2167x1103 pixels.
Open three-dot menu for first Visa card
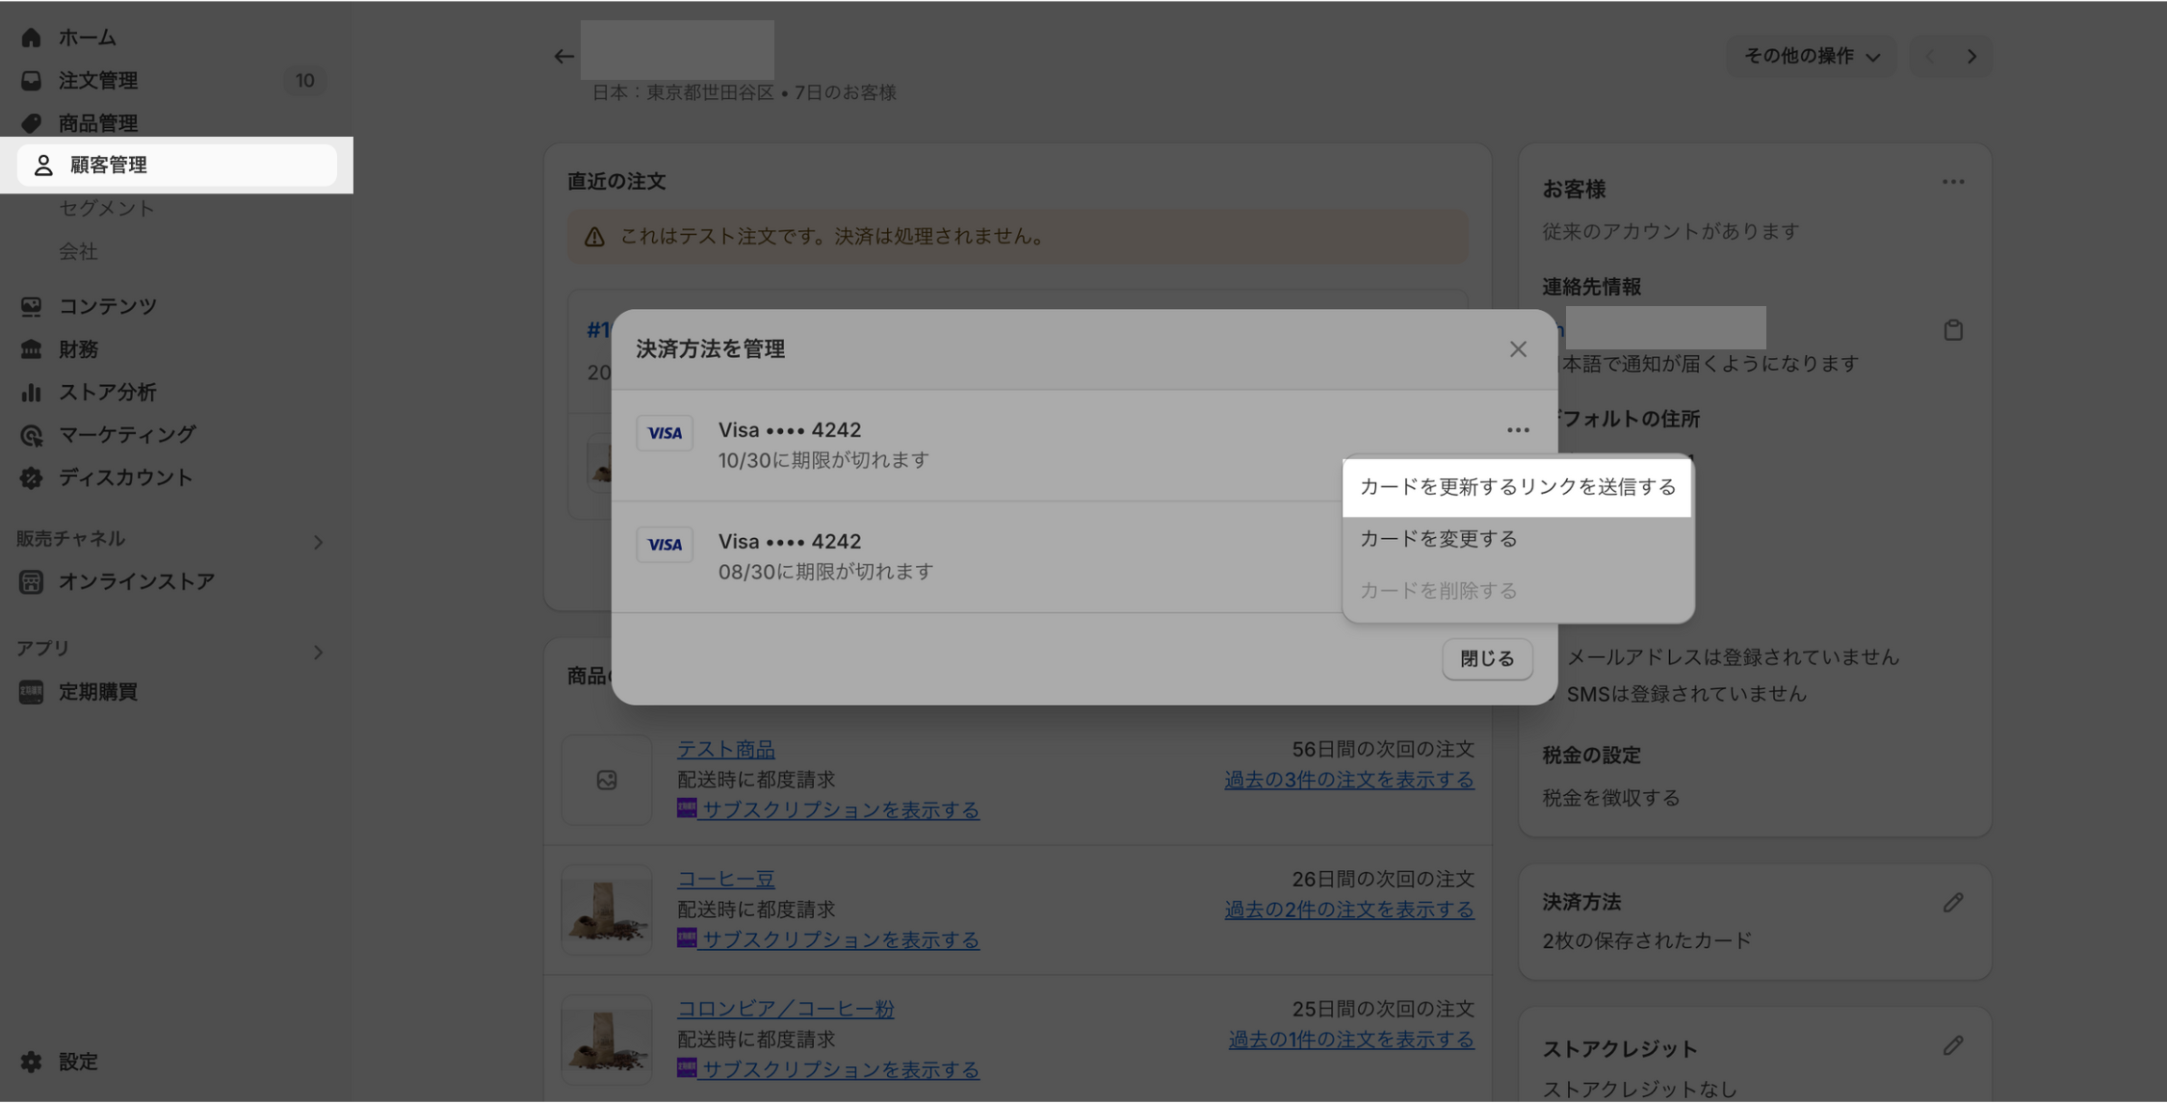point(1517,430)
